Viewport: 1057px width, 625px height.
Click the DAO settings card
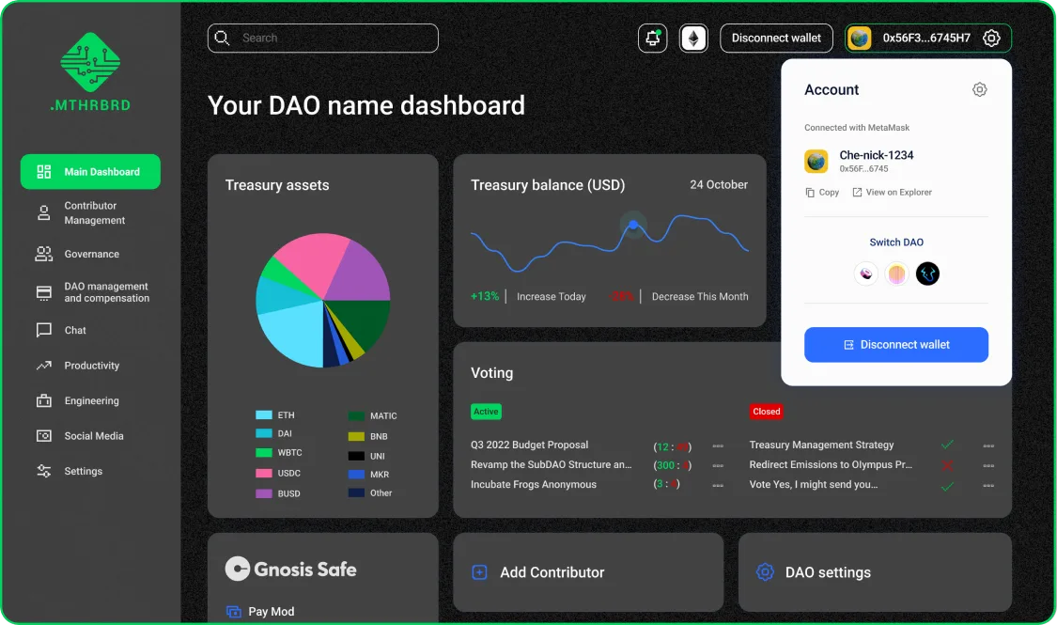[x=875, y=572]
